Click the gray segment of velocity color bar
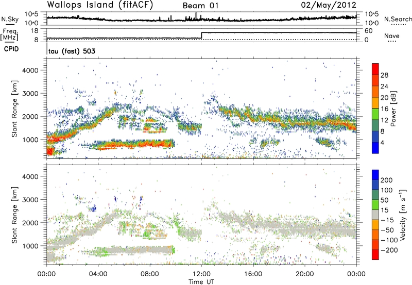The image size is (412, 285). point(375,215)
